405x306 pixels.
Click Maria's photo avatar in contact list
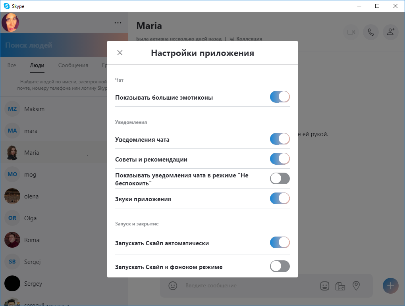point(12,153)
